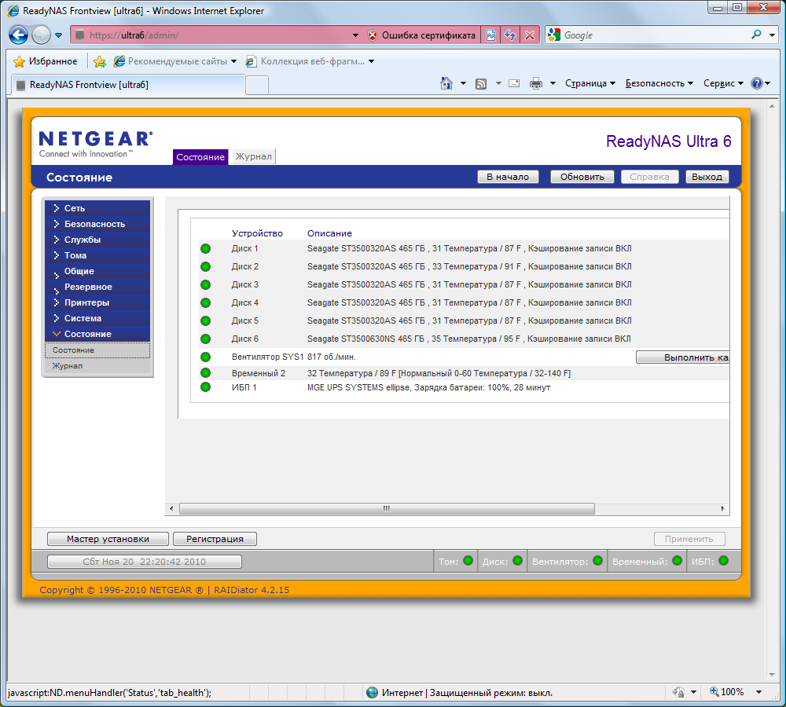
Task: Select the ReadyNAS Frontview [ultra6] browser tab
Action: 128,85
